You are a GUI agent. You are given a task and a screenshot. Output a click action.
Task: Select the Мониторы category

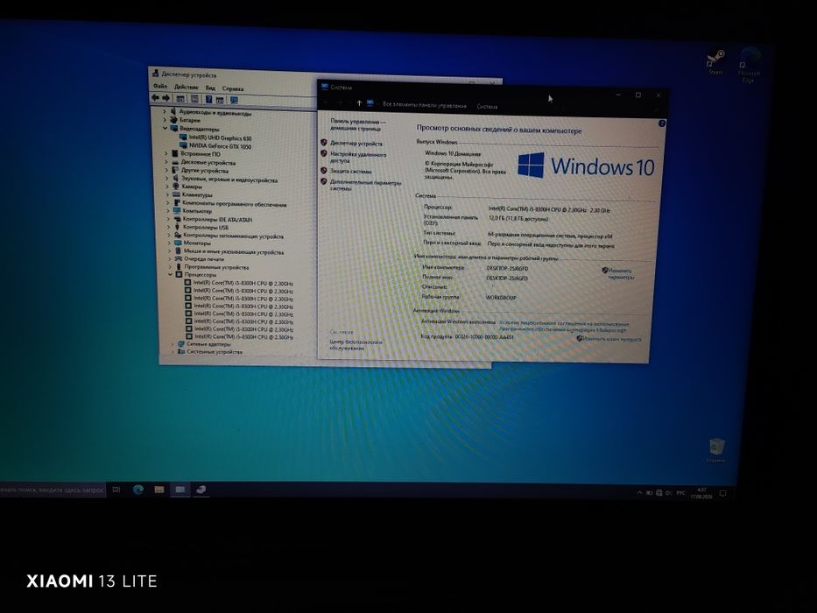pyautogui.click(x=196, y=243)
